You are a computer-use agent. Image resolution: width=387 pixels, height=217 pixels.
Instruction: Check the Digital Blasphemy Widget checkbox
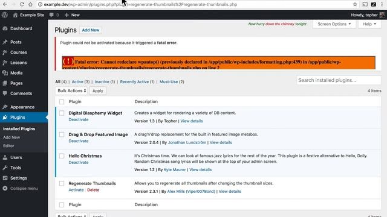point(62,113)
